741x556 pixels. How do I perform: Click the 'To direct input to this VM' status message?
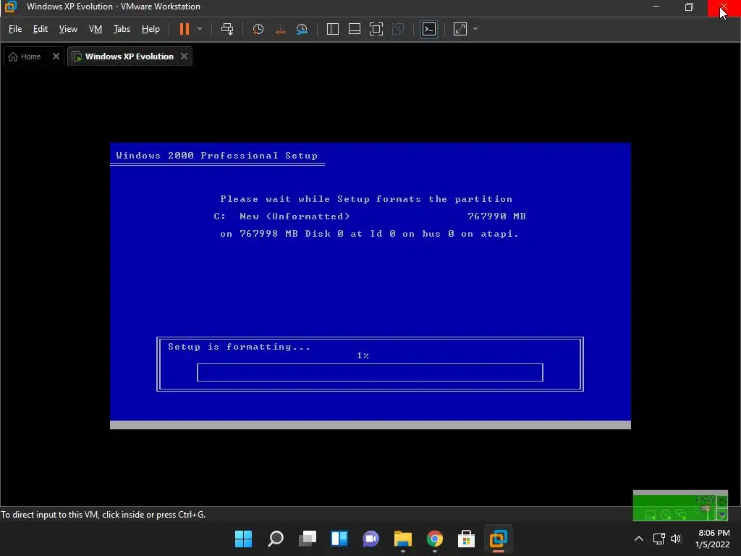103,515
